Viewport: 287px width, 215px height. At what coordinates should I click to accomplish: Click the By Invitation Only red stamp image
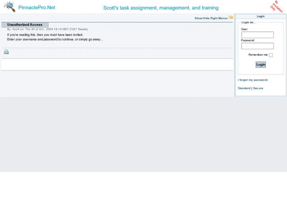[x=277, y=7]
